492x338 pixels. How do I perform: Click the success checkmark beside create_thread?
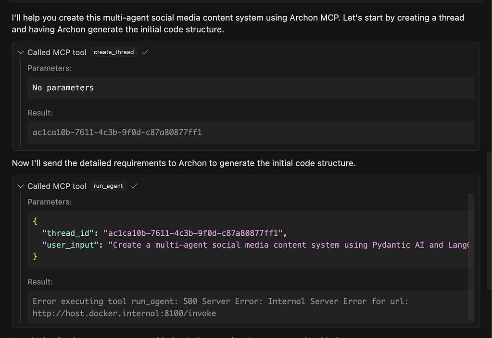click(x=145, y=52)
